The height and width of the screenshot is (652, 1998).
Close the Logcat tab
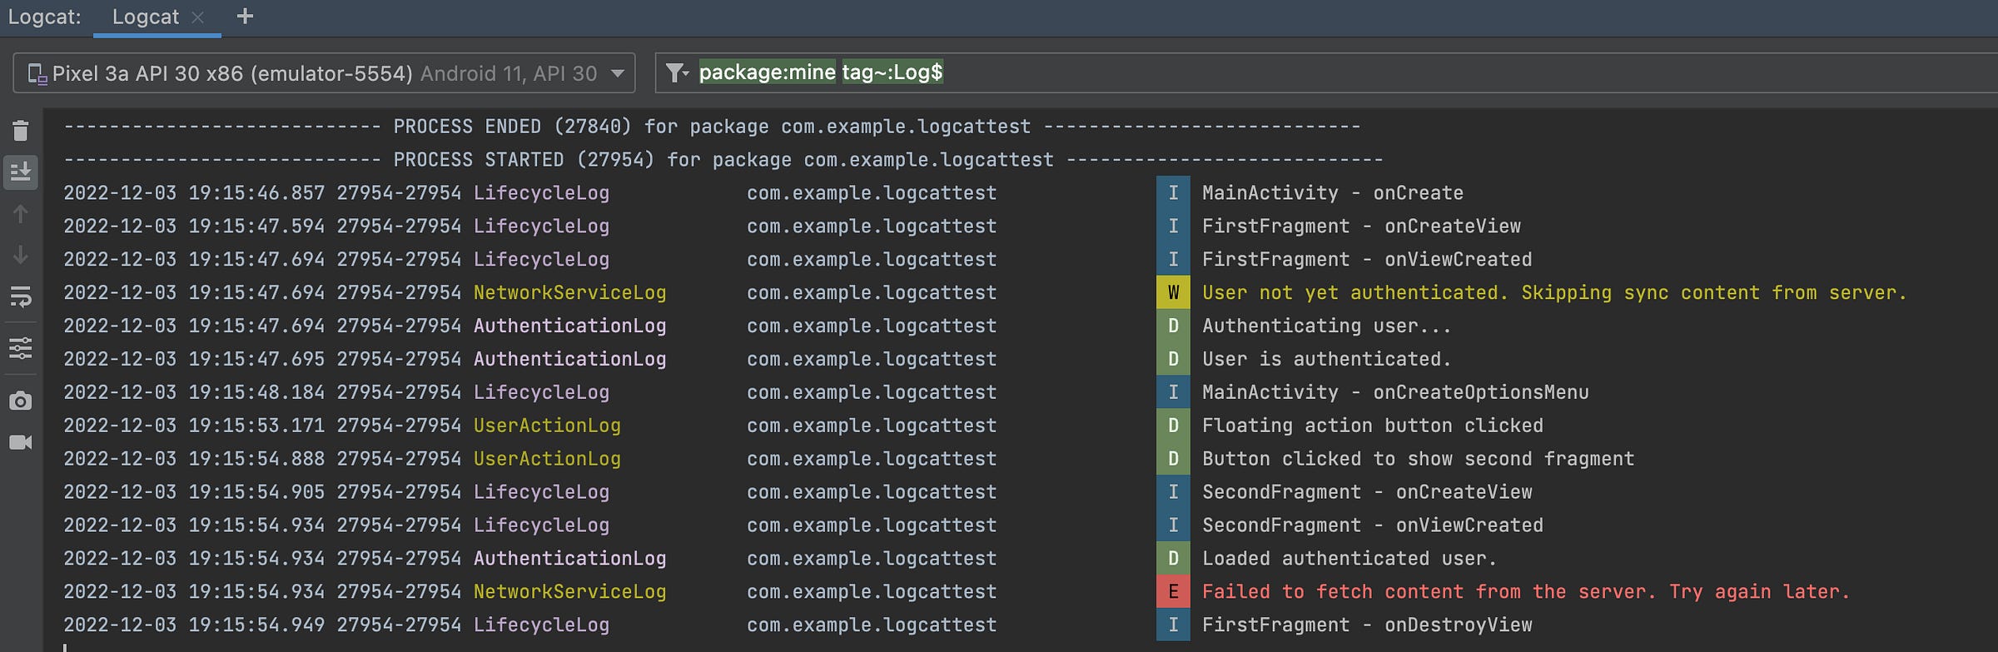coord(197,17)
